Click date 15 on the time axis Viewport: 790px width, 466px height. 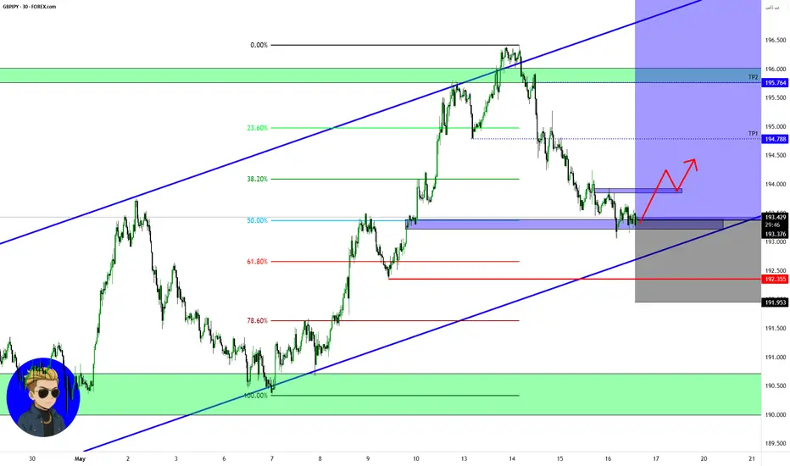pyautogui.click(x=559, y=459)
